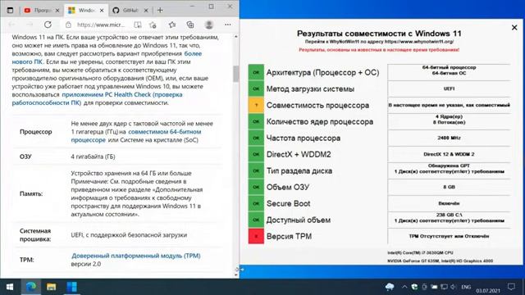
Task: Switch to the GitHub browser tab
Action: (x=130, y=11)
